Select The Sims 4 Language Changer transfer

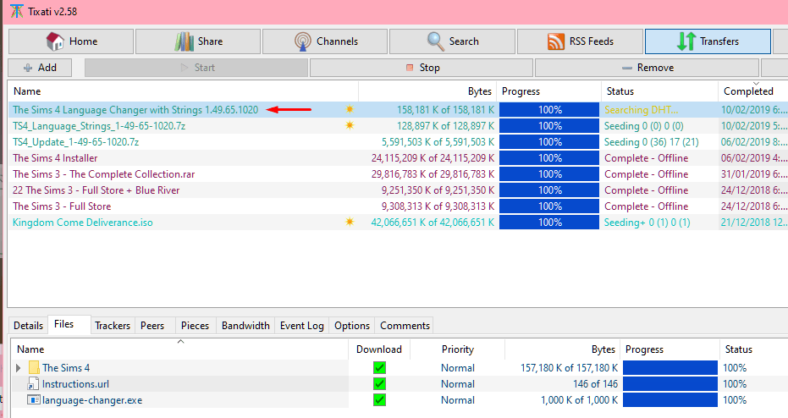tap(135, 109)
